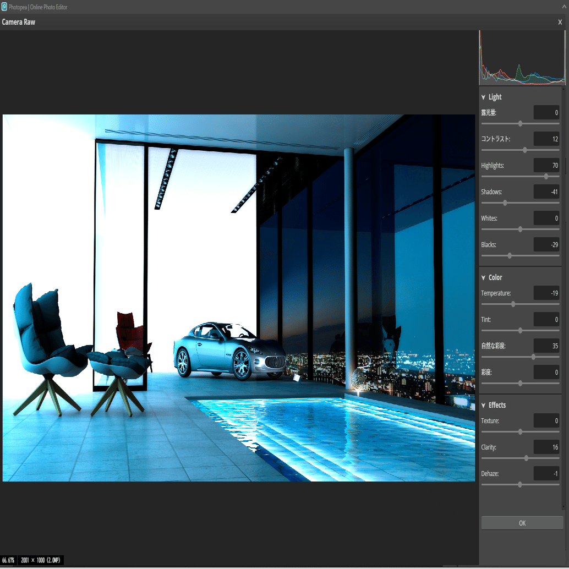Click the 自然な彩度 value field showing 35
Viewport: 569px width, 569px height.
(x=546, y=346)
